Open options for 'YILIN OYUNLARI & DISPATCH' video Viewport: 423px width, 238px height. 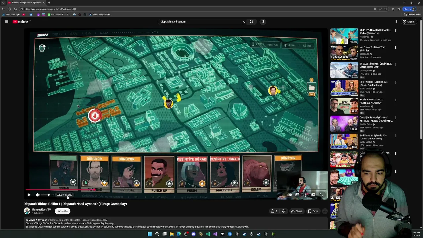395,30
